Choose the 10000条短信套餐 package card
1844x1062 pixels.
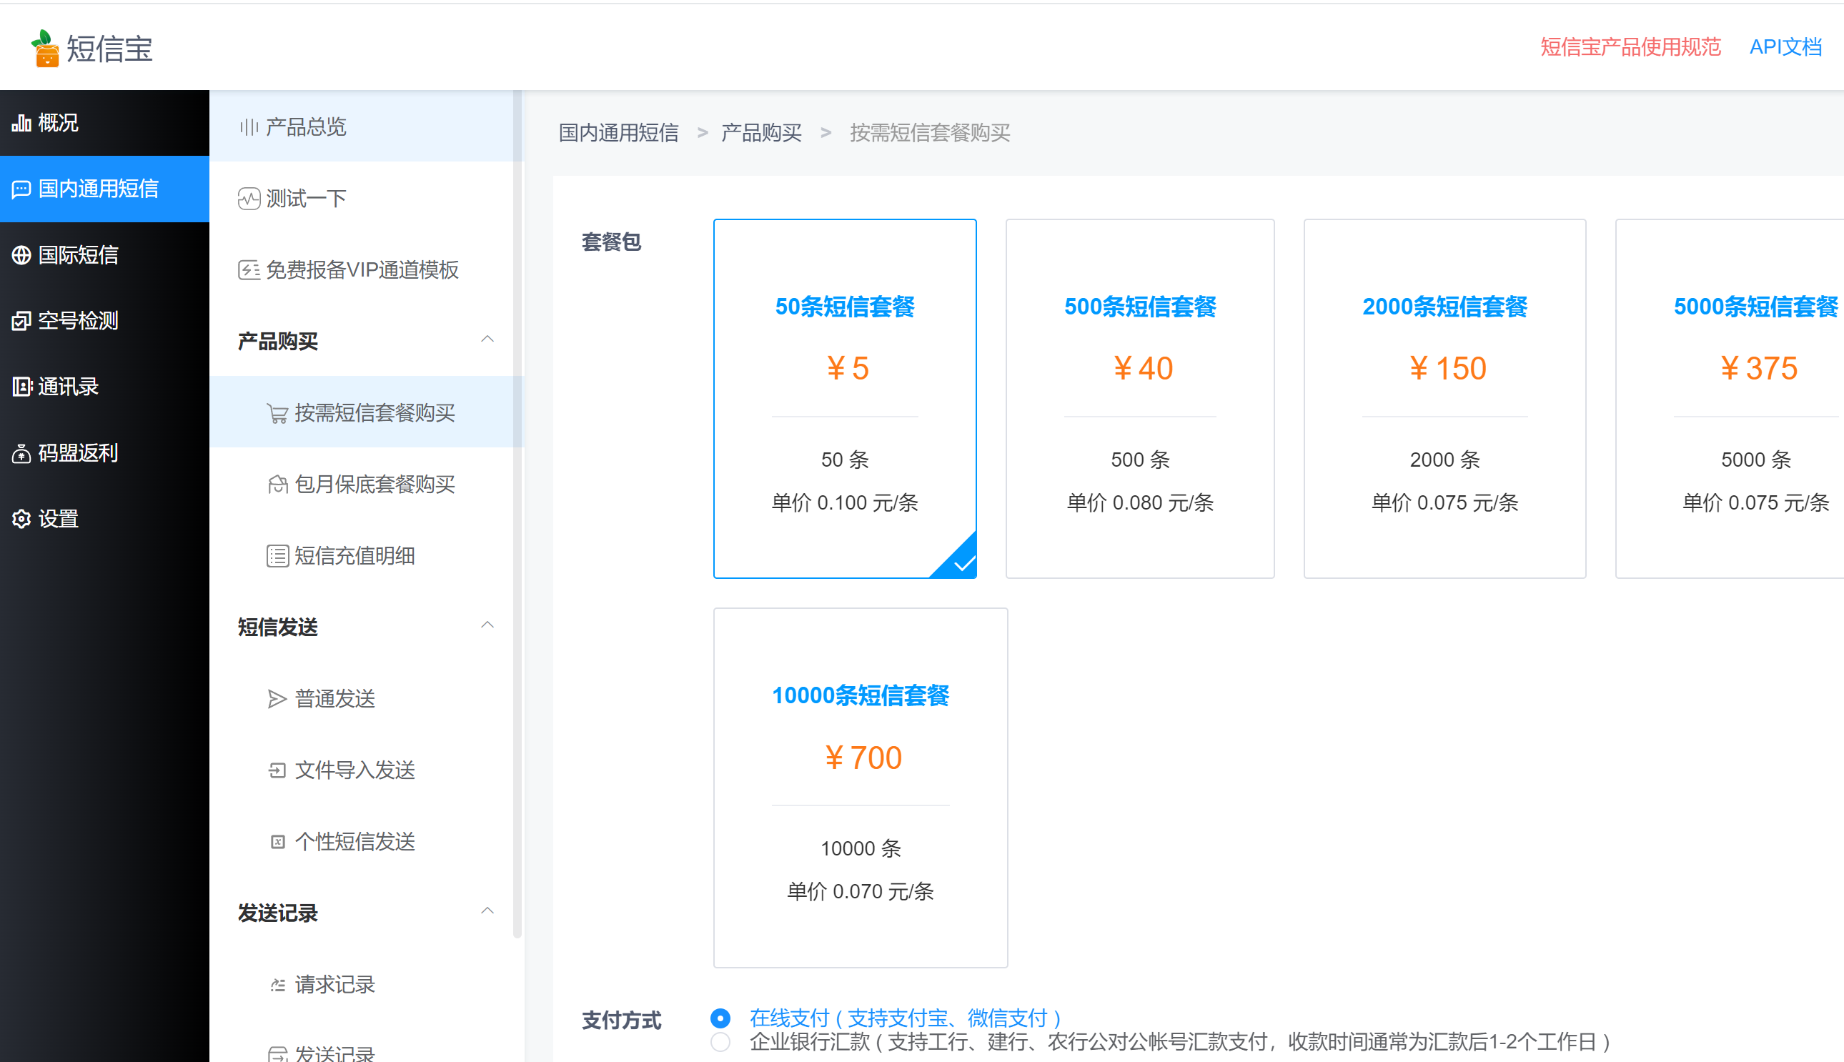coord(860,787)
